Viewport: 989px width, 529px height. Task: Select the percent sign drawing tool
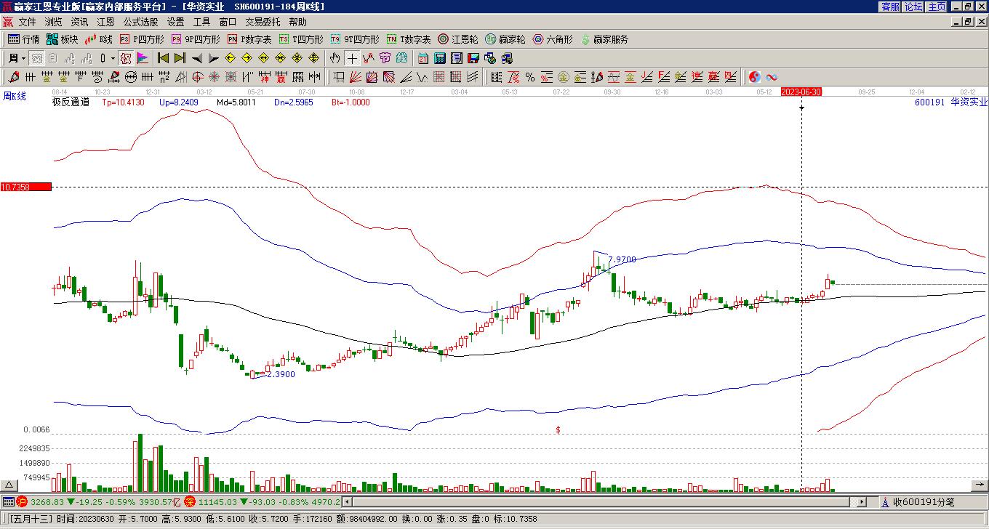[530, 77]
